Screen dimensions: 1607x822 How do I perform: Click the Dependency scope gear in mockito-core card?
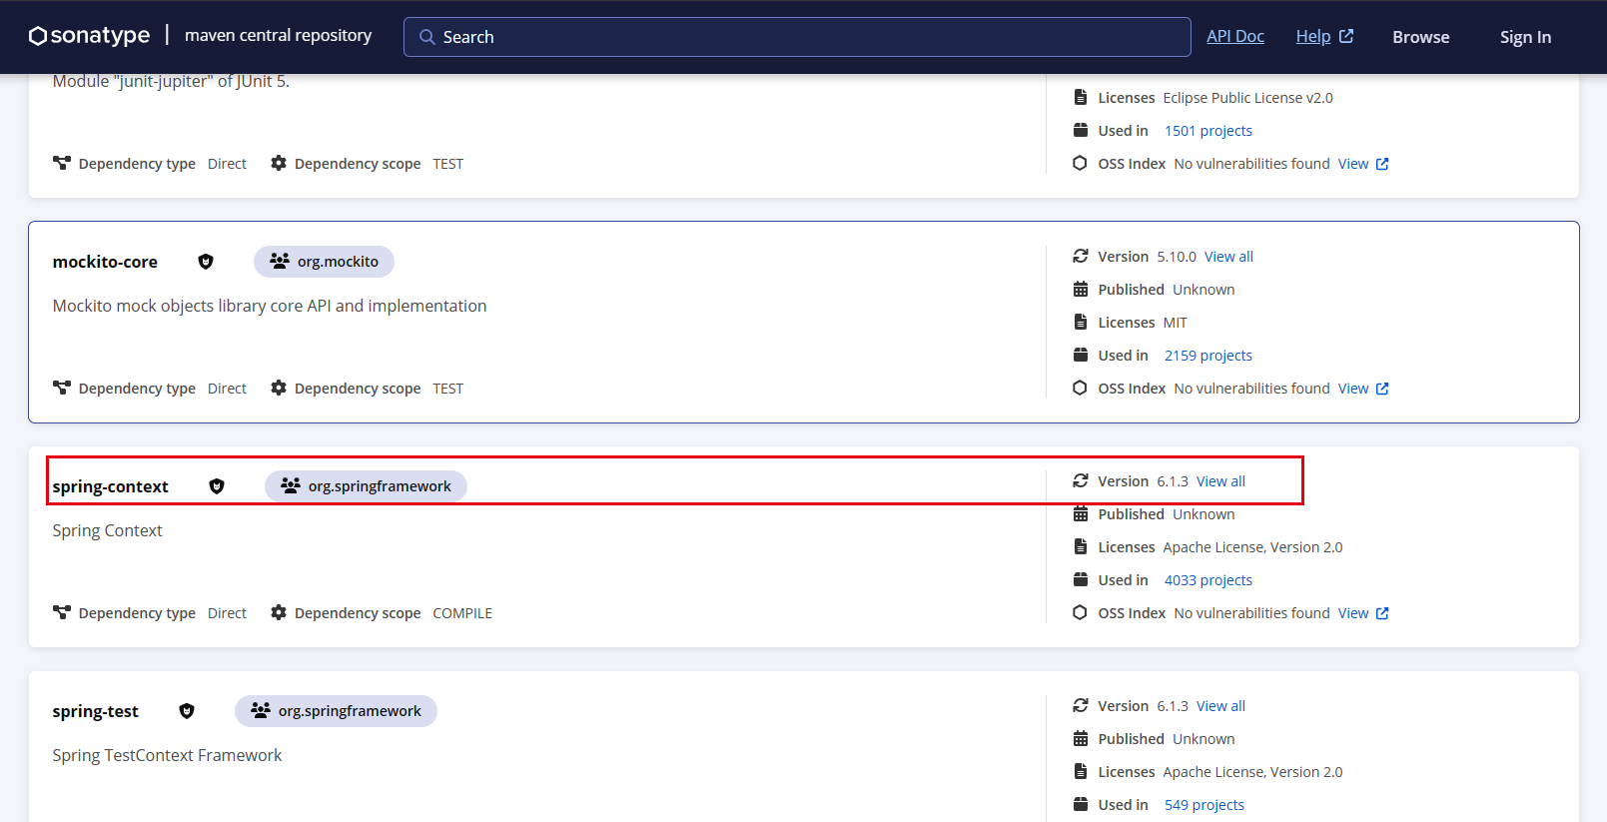279,388
